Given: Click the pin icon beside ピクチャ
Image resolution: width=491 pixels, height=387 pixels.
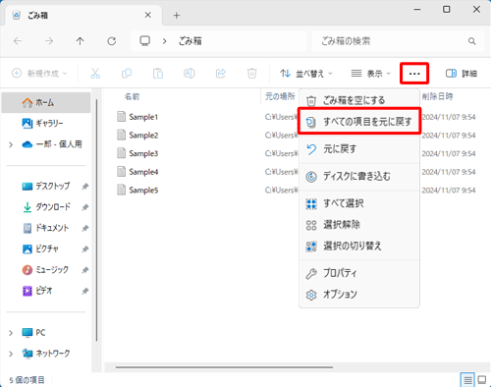Looking at the screenshot, I should (x=85, y=249).
